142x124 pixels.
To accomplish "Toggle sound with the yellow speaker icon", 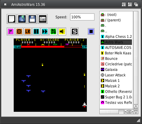I will tap(62, 31).
